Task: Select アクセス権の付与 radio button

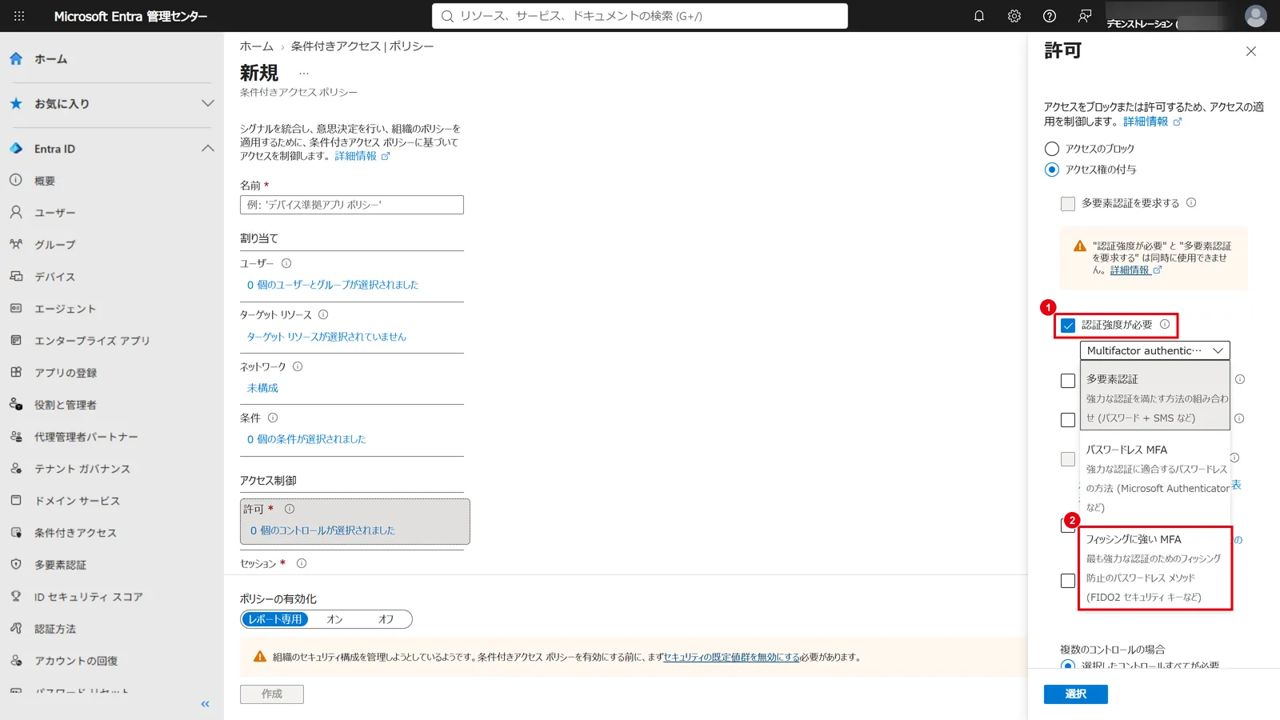Action: coord(1052,170)
